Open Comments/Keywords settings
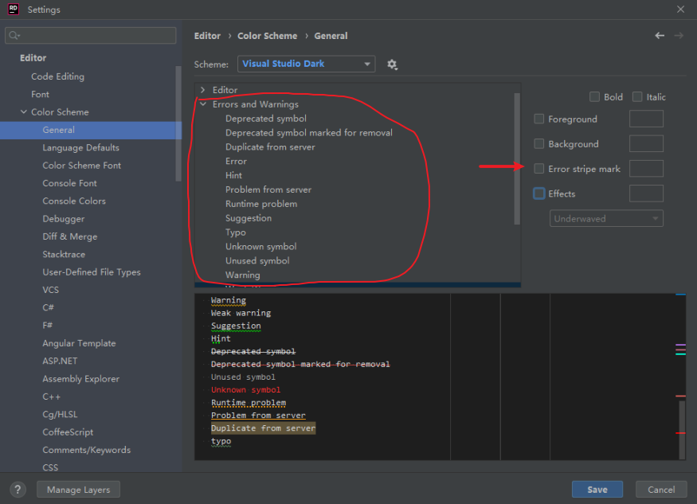The height and width of the screenshot is (504, 697). pyautogui.click(x=87, y=450)
